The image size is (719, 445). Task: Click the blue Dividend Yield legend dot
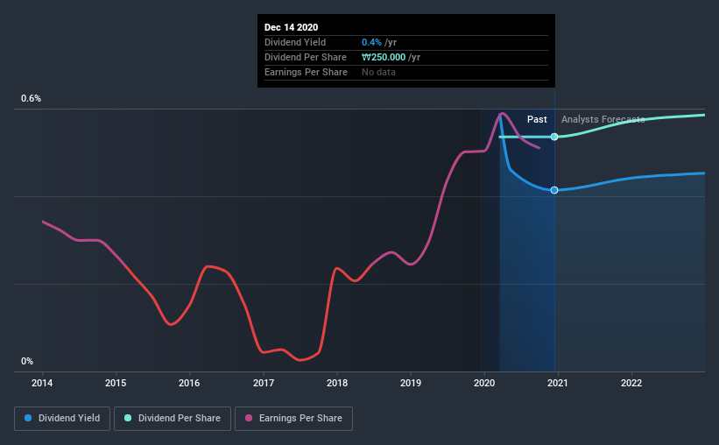28,418
